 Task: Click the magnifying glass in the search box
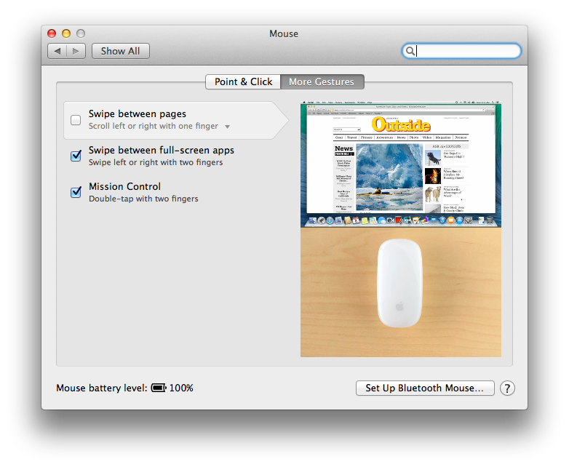pyautogui.click(x=410, y=51)
